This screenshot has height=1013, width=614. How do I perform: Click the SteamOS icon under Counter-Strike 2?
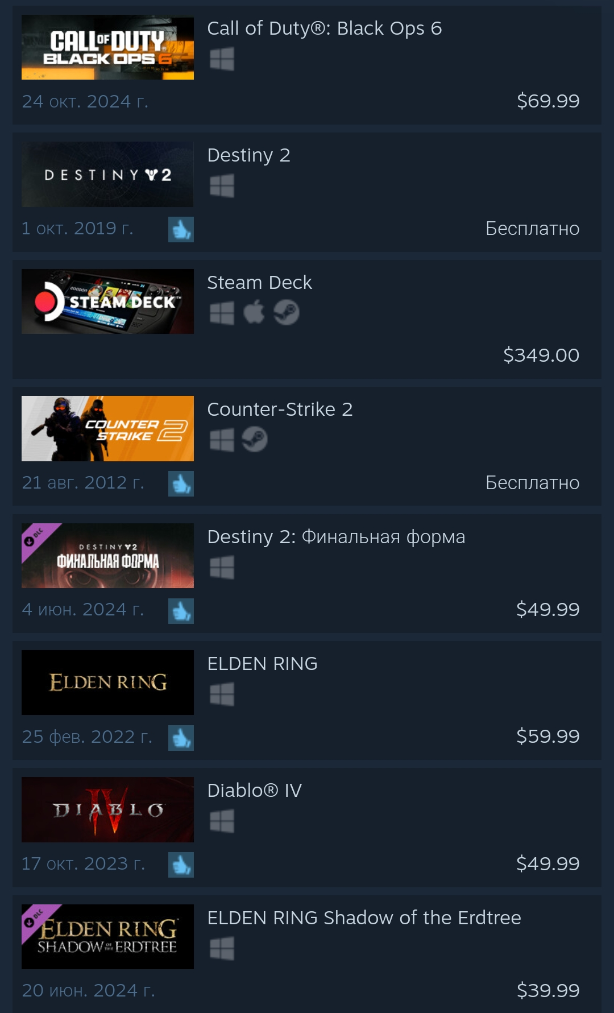click(x=255, y=439)
